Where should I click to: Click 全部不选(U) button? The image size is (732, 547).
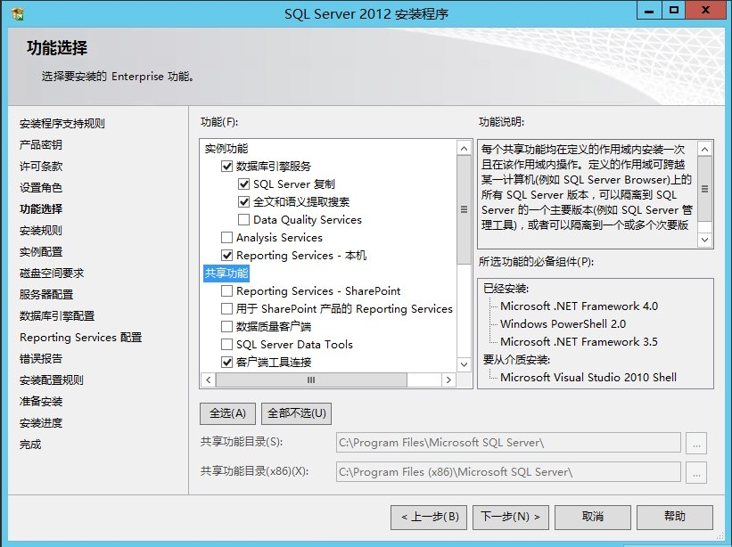tap(296, 413)
